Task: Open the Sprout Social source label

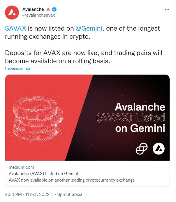Action: click(x=70, y=194)
